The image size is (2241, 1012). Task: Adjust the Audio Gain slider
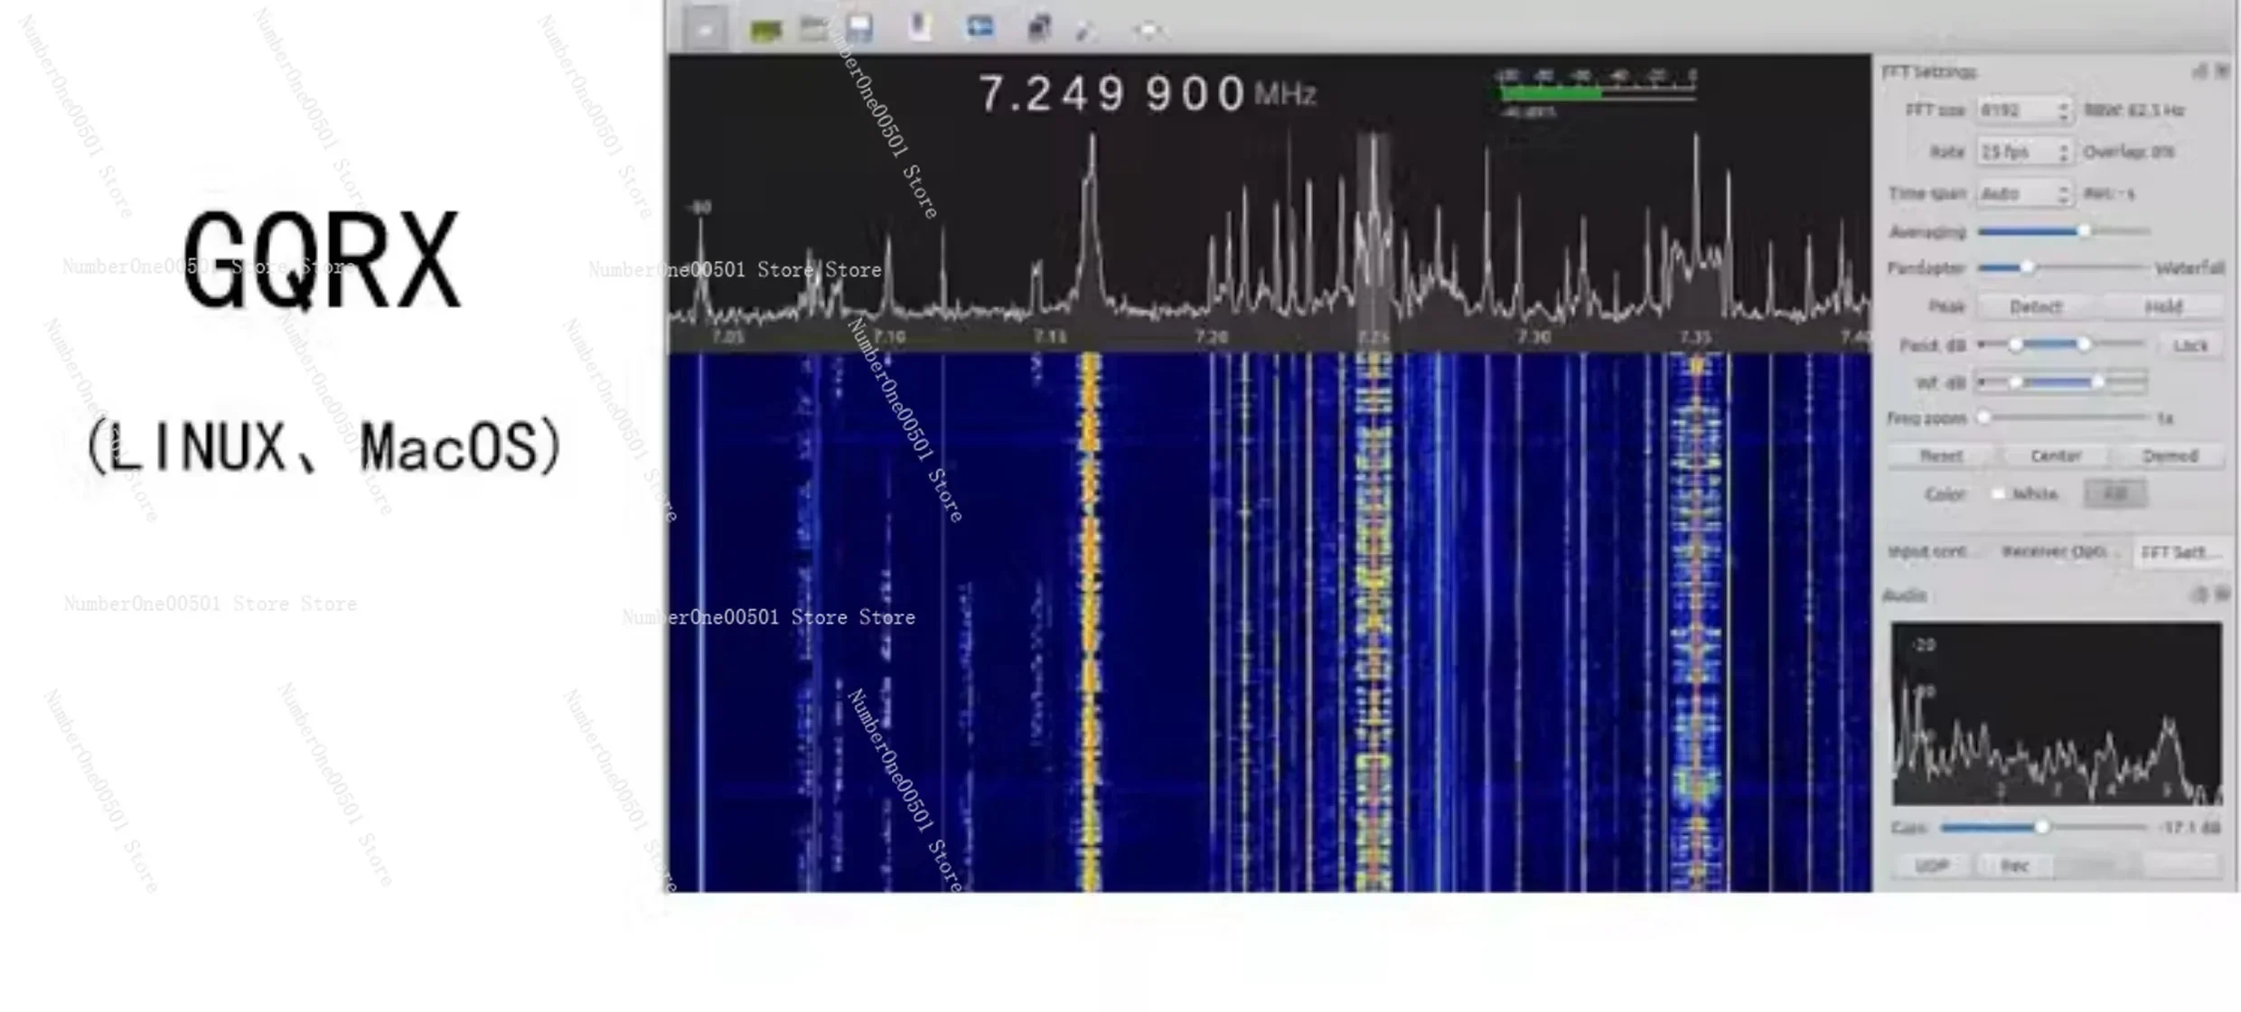pos(2044,827)
